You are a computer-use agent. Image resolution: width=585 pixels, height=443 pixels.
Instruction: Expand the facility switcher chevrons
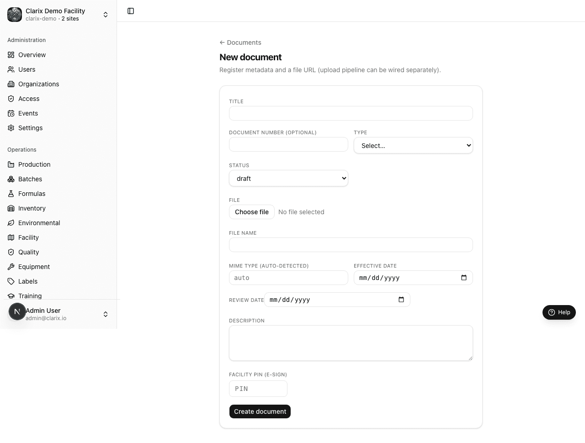pos(106,15)
